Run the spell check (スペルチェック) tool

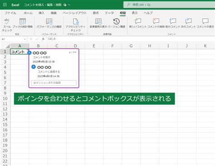[x=7, y=25]
